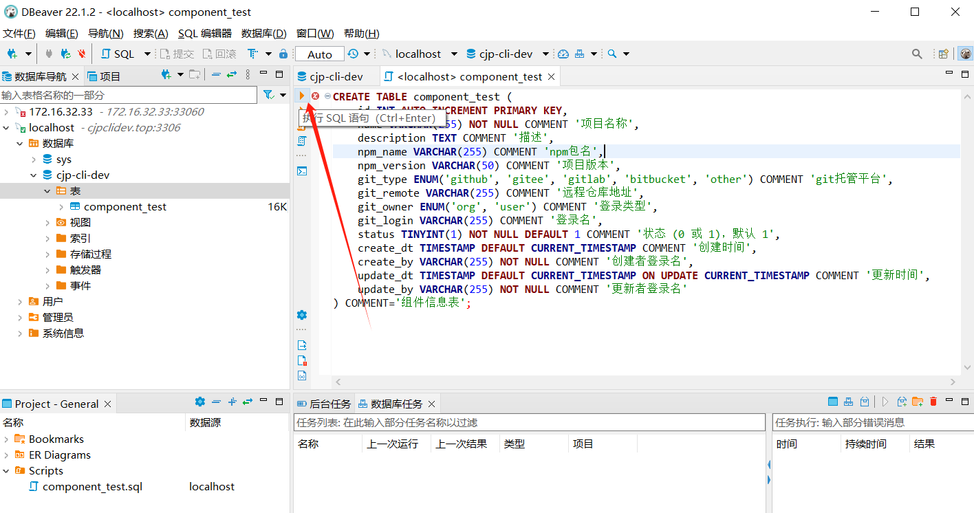Click the export results icon in editor side bar
Viewport: 974px width, 513px height.
302,345
